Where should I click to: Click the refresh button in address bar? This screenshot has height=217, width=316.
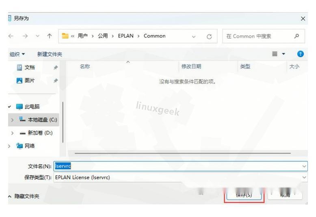click(209, 36)
